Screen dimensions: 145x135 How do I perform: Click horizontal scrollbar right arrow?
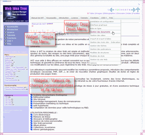point(141,134)
